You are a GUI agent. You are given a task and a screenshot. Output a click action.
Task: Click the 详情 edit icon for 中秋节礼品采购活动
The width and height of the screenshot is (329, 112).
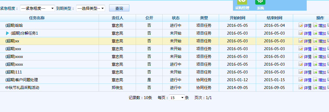(301, 88)
